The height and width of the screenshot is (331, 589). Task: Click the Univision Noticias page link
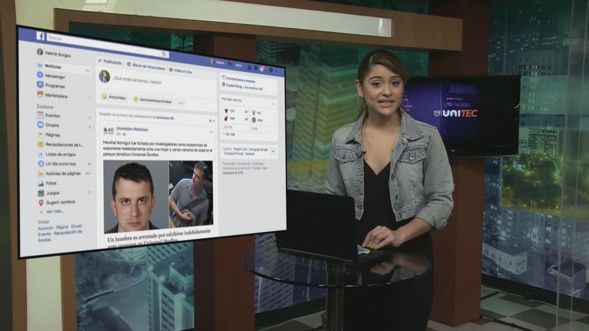132,129
